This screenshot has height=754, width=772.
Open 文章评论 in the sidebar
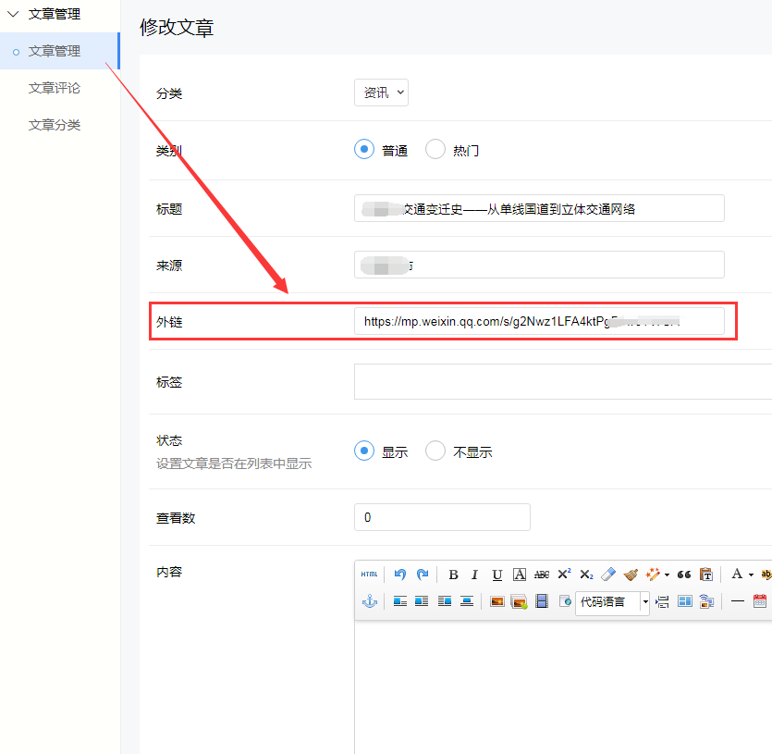coord(55,88)
